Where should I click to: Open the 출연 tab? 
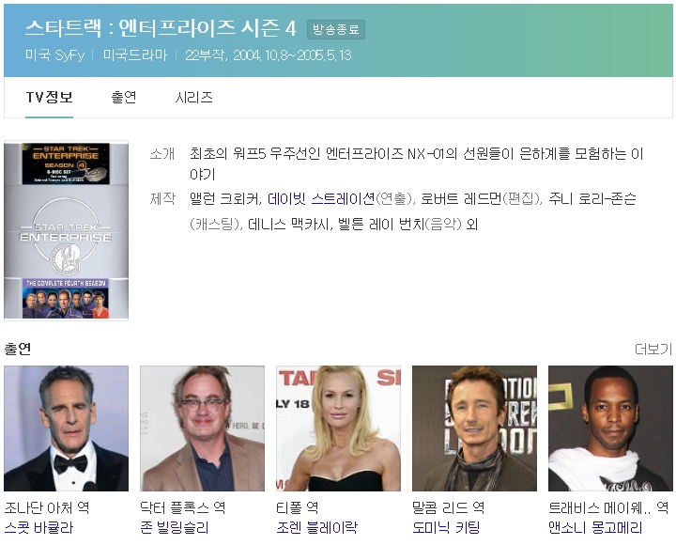pos(124,98)
